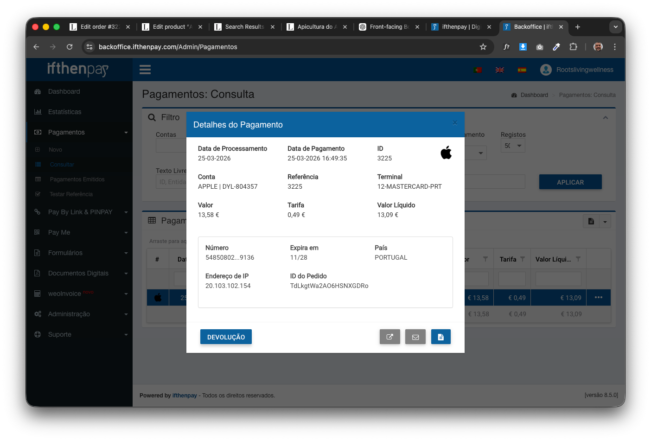Open Dashboard in the sidebar

tap(64, 91)
